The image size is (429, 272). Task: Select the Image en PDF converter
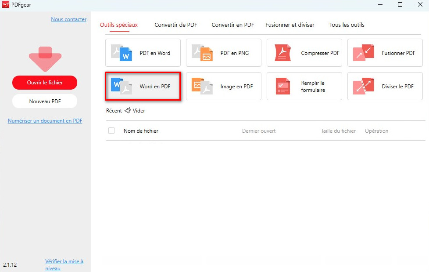(x=223, y=86)
